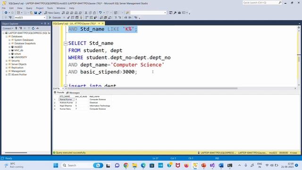Select the MVC_db database in tree

(19, 51)
